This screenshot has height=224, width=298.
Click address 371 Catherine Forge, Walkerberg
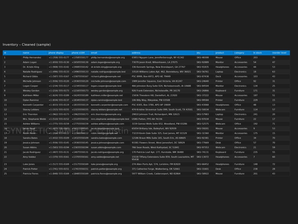click(163, 169)
